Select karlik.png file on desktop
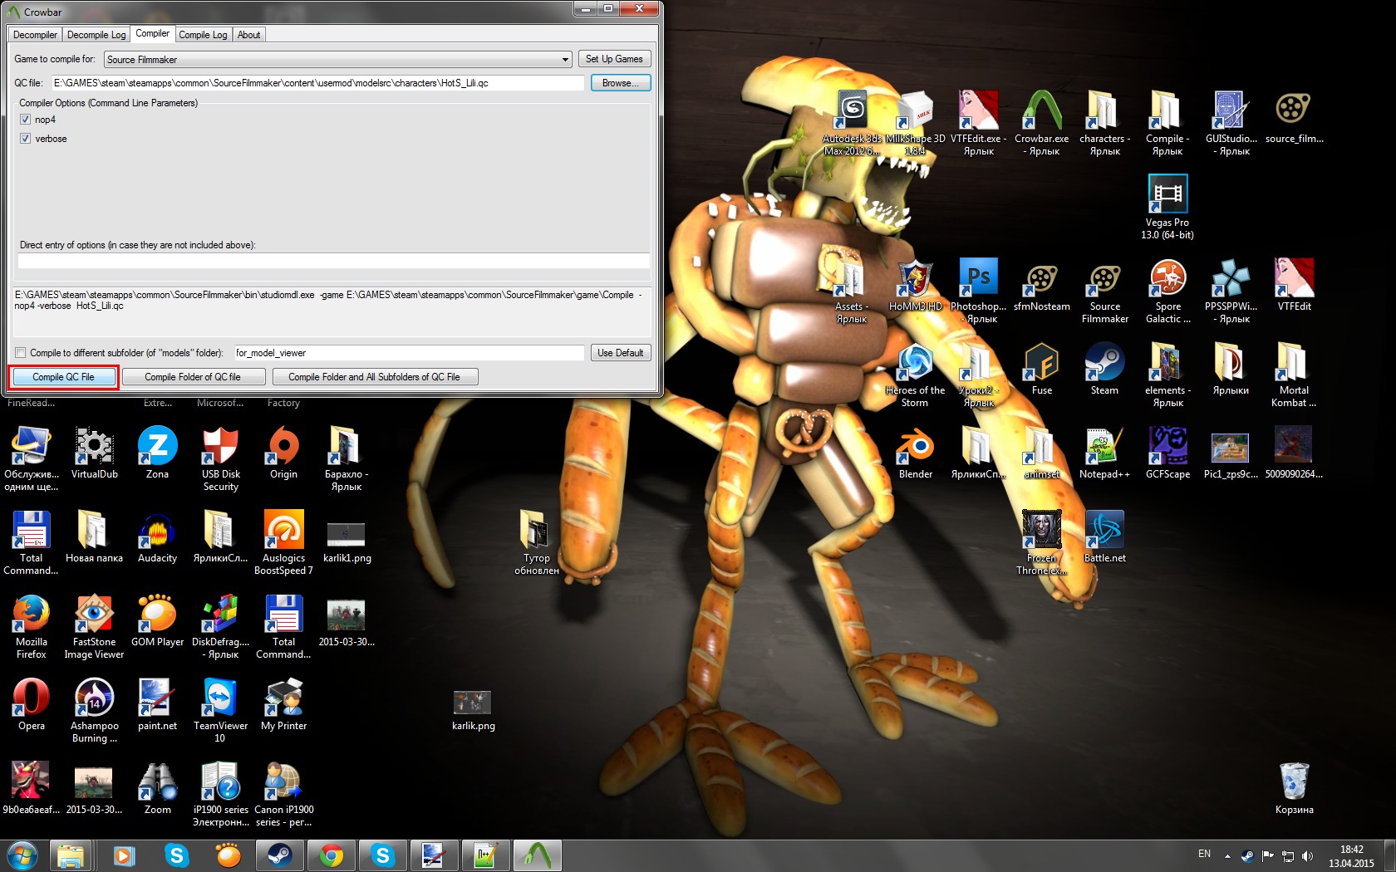The image size is (1396, 872). click(473, 710)
